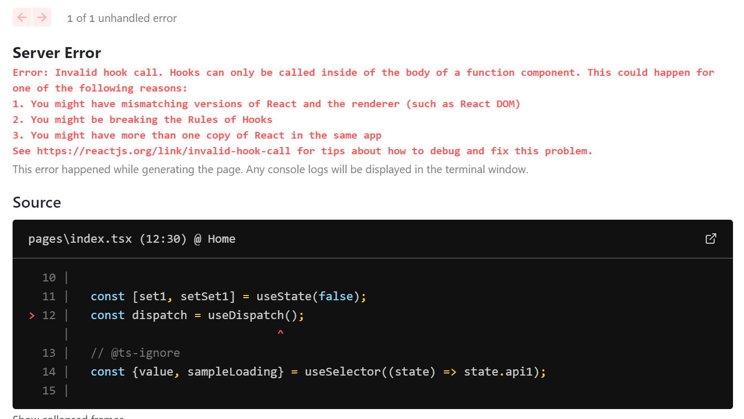Click the '1 of 1 unhandled error' label
The height and width of the screenshot is (419, 744).
click(x=122, y=18)
